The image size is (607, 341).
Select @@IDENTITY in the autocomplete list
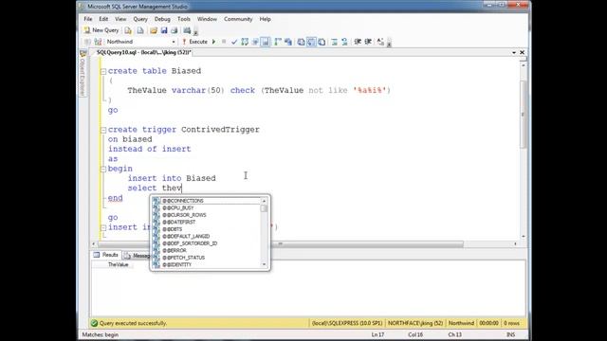pos(206,265)
